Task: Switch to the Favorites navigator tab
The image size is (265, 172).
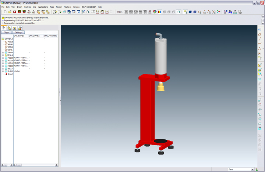Action: tap(14, 28)
